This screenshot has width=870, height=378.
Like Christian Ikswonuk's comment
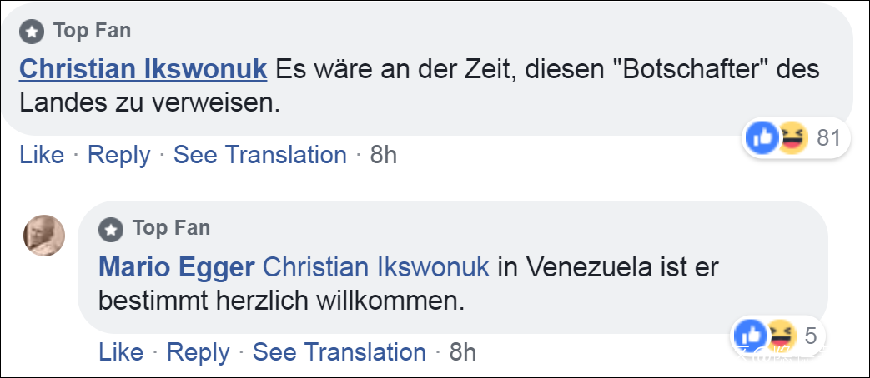click(42, 155)
